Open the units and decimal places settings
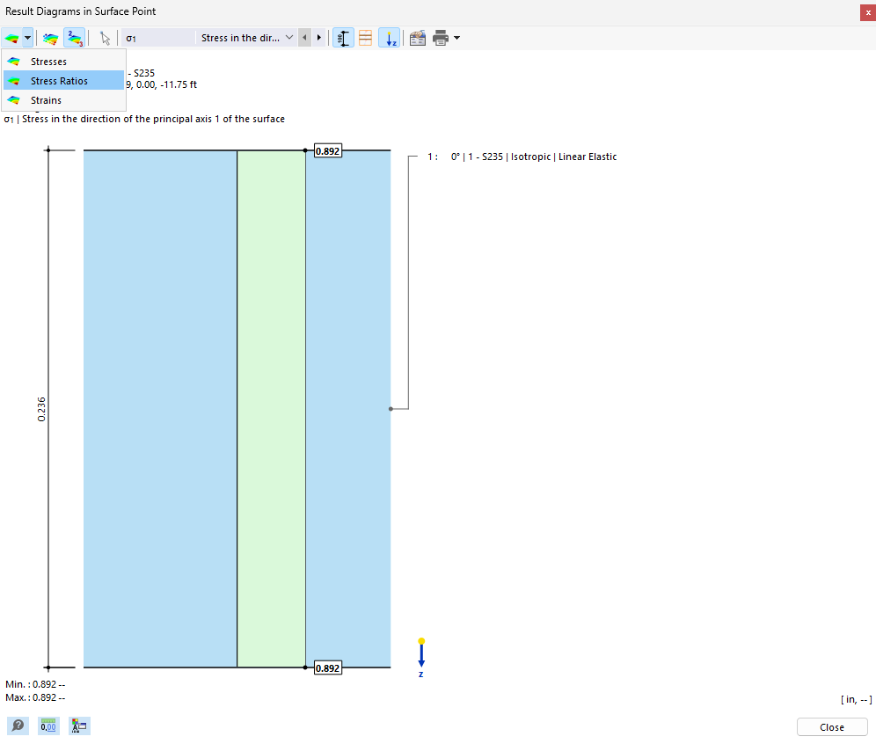 48,726
